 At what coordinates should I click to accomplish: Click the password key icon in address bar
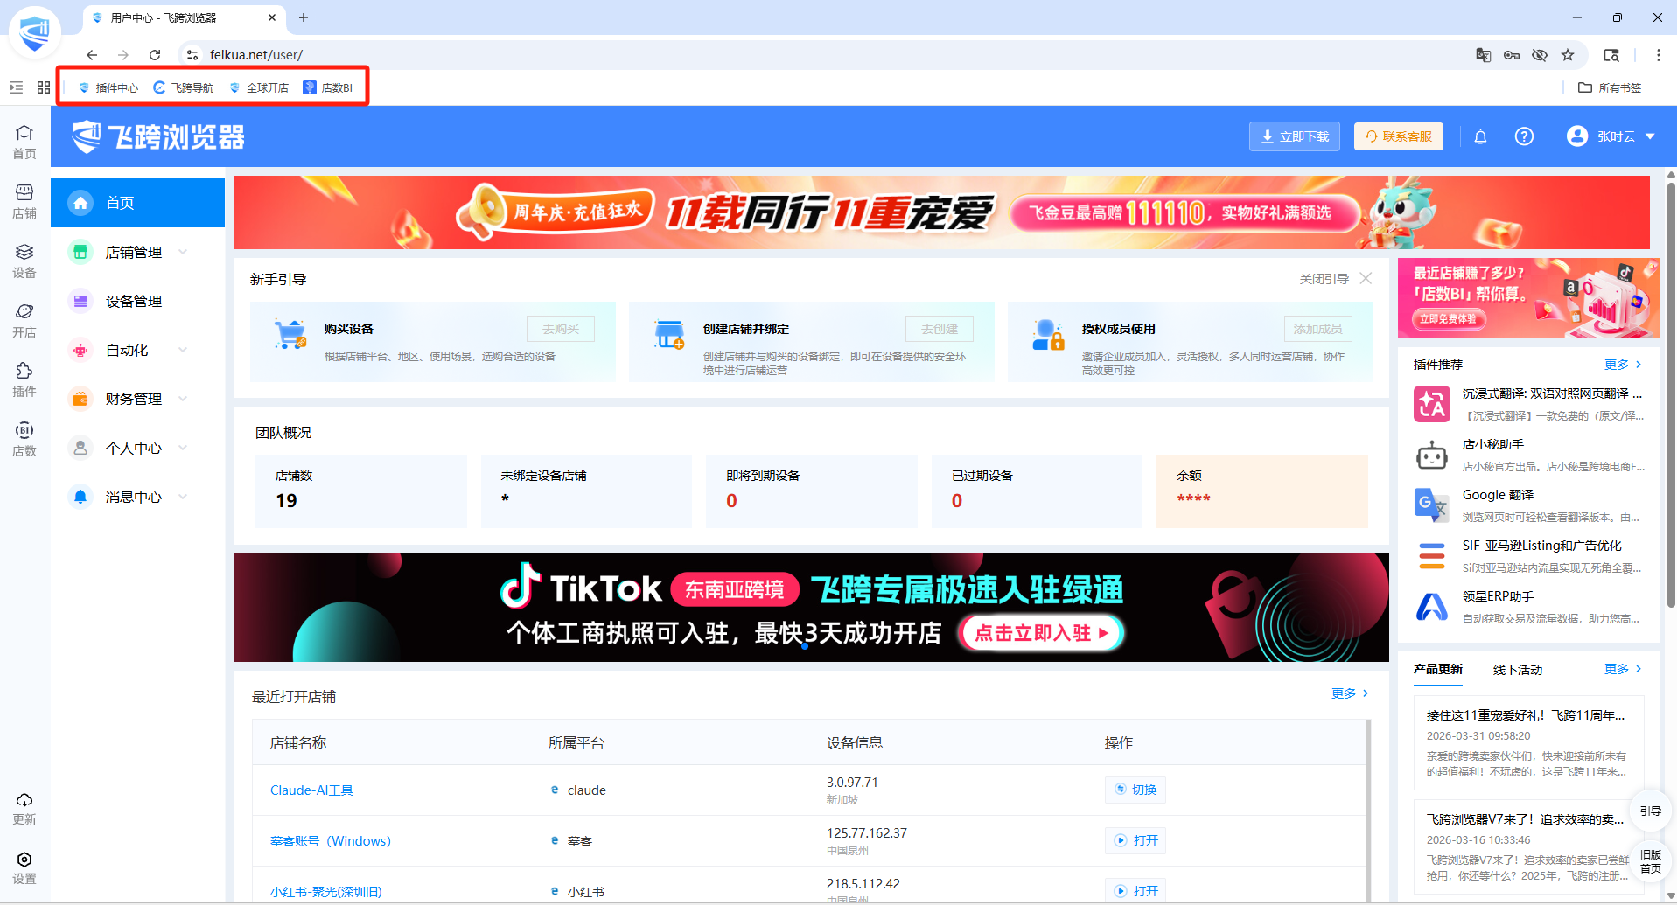tap(1512, 55)
